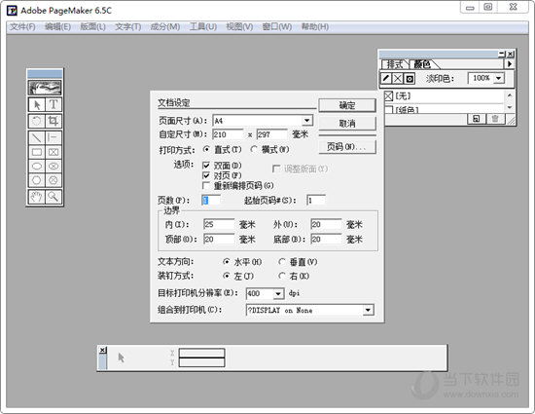Image resolution: width=535 pixels, height=414 pixels.
Task: Select the Text tool in the toolbox
Action: coord(53,104)
